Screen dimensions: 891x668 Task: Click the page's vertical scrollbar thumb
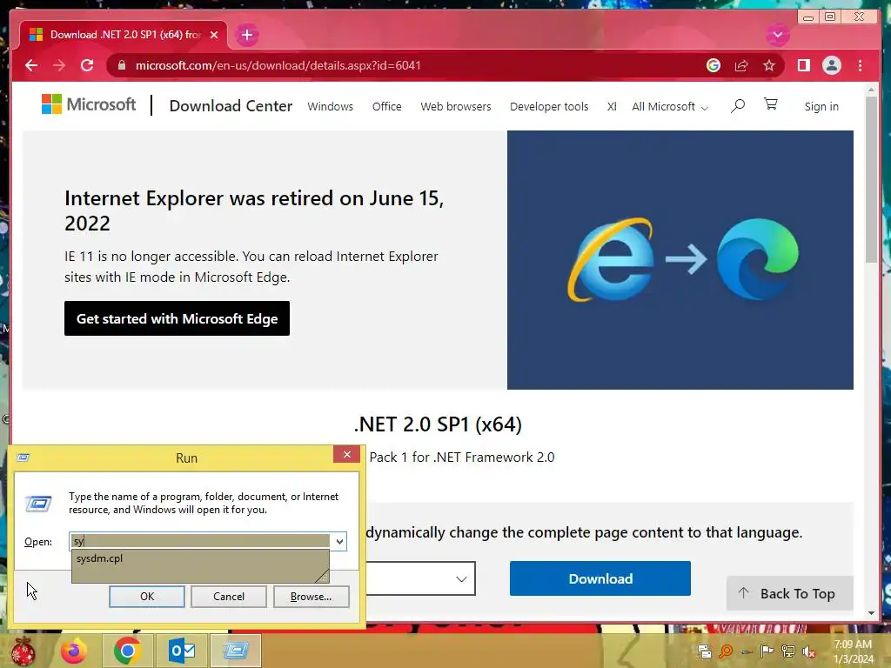[871, 179]
